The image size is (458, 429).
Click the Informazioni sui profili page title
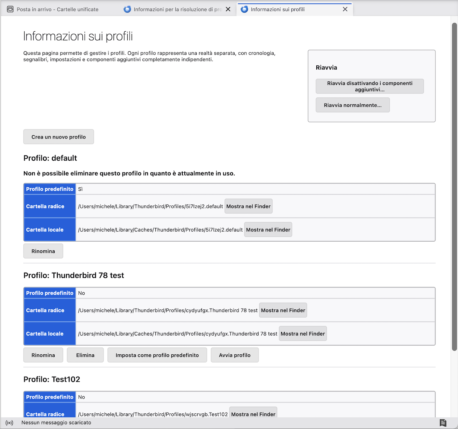78,36
